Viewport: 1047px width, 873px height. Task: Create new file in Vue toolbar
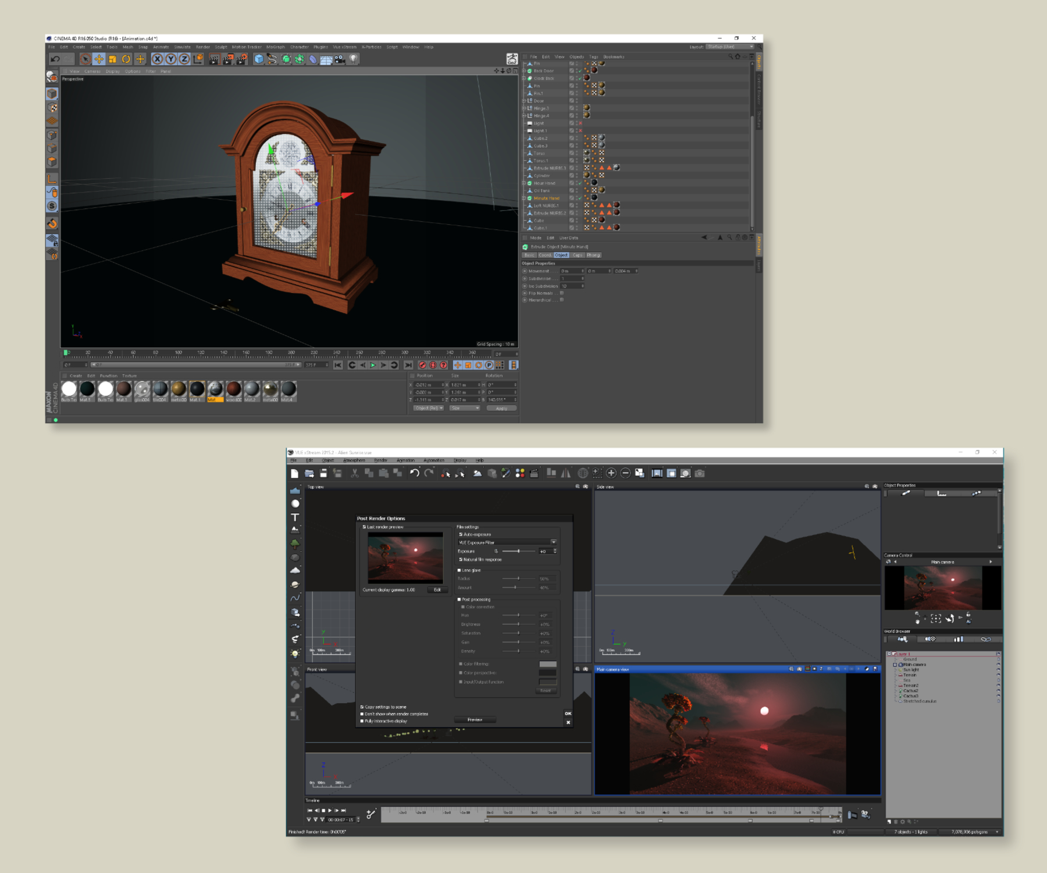(x=295, y=473)
